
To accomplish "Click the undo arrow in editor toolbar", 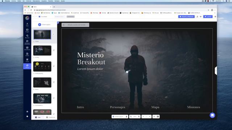I will pyautogui.click(x=33, y=17).
